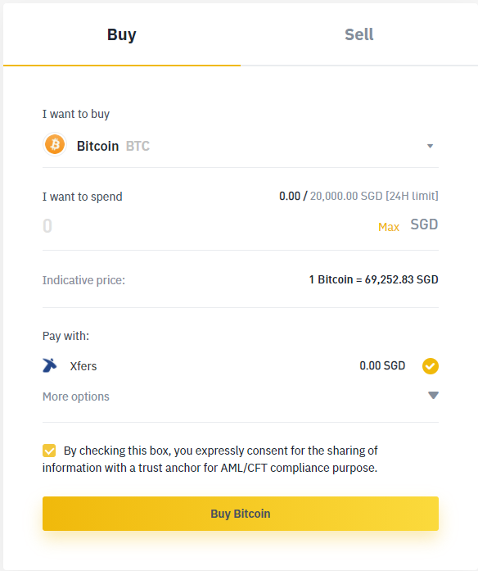Image resolution: width=478 pixels, height=571 pixels.
Task: Expand More options arrow for payment methods
Action: click(433, 396)
